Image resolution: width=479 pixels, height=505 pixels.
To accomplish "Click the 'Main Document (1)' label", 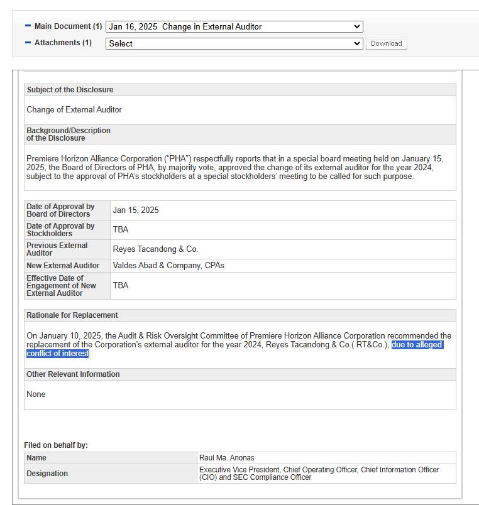I will (x=68, y=26).
